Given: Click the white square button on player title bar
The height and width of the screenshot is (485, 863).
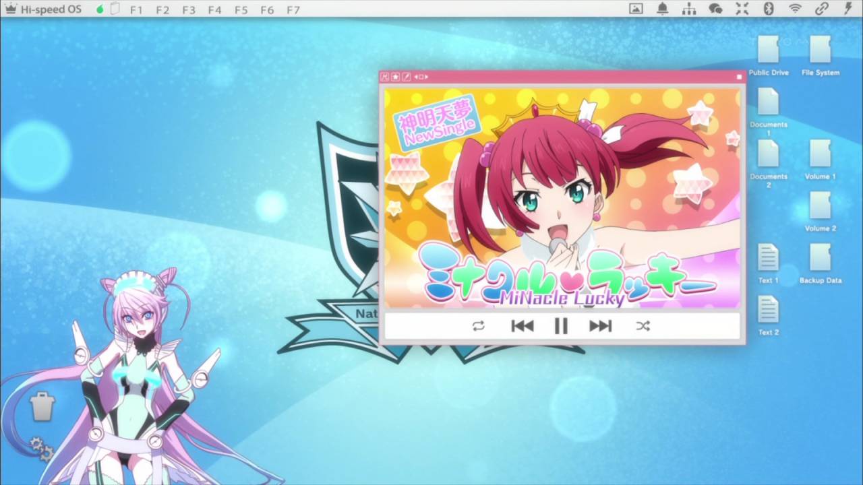Looking at the screenshot, I should 739,77.
